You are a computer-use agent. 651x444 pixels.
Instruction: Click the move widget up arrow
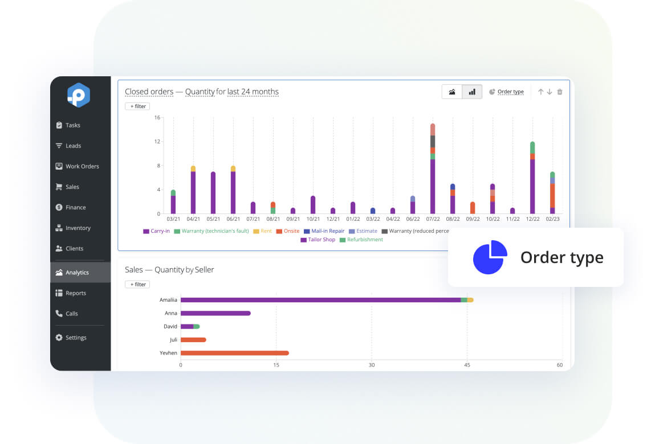click(x=540, y=91)
